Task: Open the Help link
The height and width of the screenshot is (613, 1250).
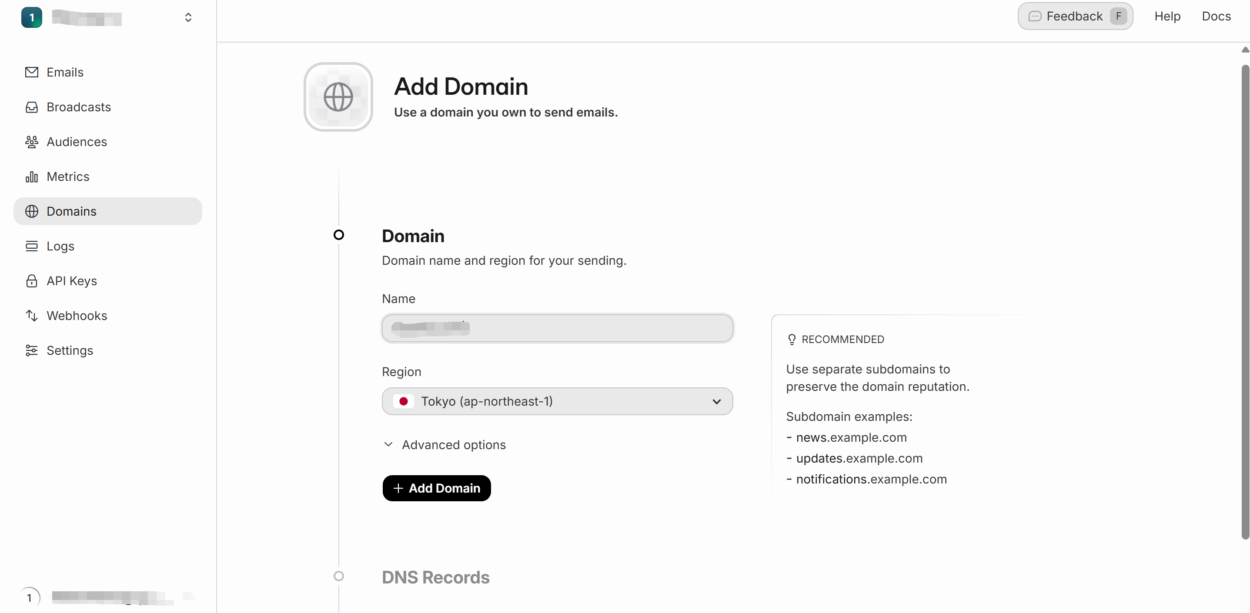Action: [1167, 17]
